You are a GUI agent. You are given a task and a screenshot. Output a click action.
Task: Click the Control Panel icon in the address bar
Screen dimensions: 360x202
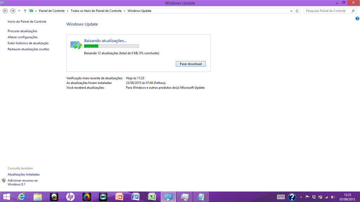coord(31,11)
